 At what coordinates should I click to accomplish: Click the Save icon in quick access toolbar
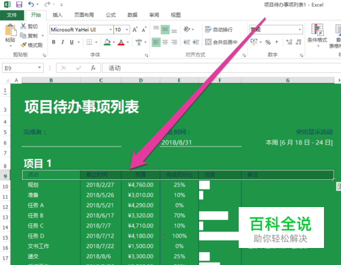click(x=19, y=4)
